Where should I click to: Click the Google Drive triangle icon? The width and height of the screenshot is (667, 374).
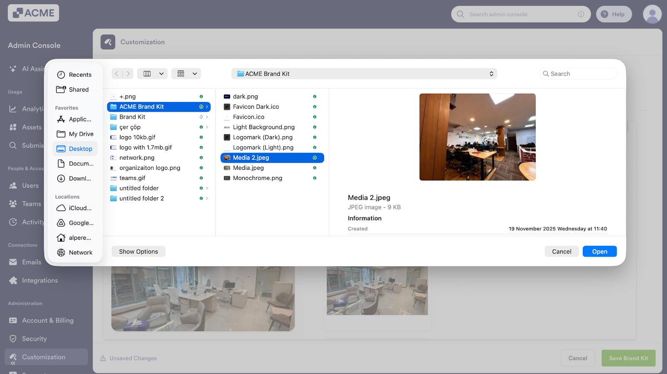61,223
